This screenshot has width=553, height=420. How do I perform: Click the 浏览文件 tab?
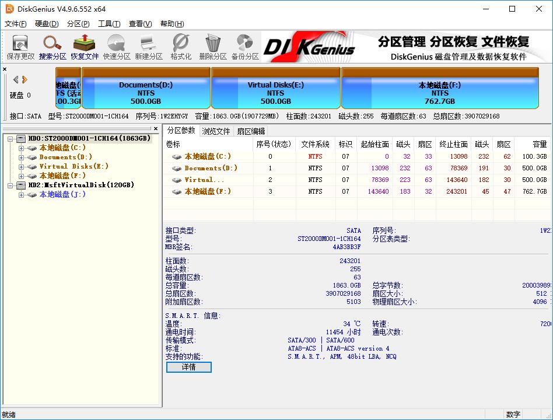pyautogui.click(x=218, y=131)
